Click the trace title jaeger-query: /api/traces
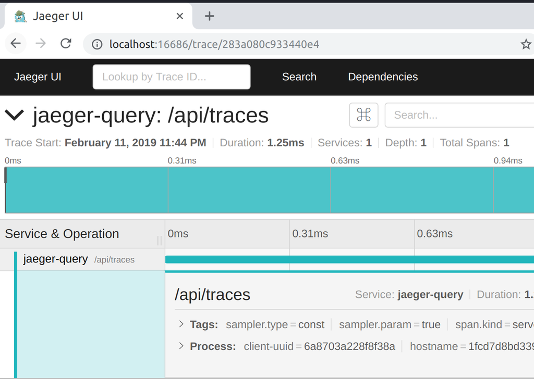The width and height of the screenshot is (534, 389). coord(151,115)
